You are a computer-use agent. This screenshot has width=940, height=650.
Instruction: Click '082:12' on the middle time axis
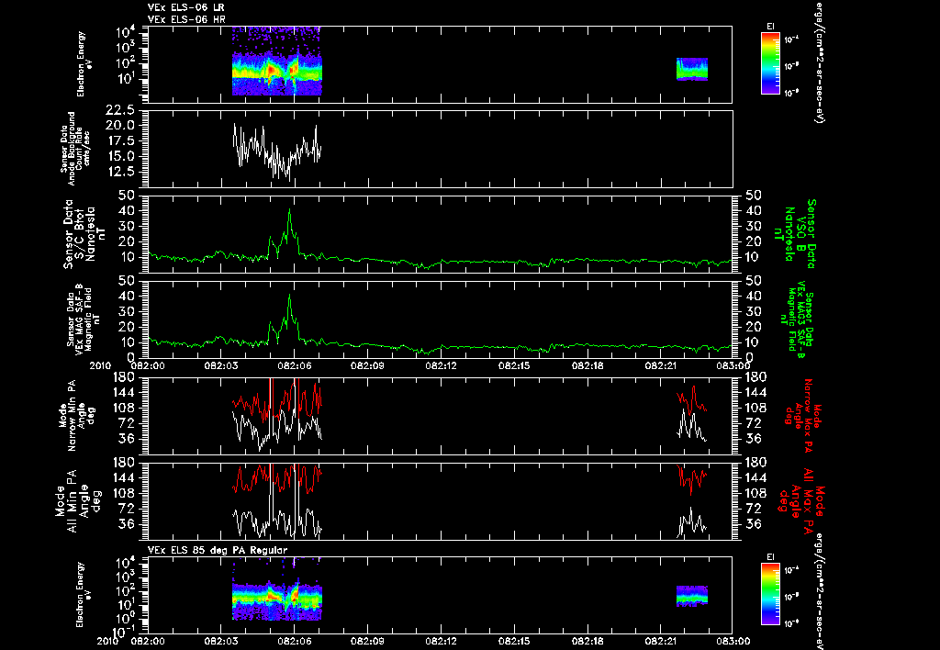click(442, 365)
